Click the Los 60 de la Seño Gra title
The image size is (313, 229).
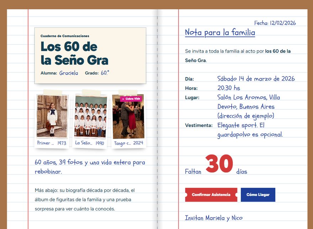[74, 53]
